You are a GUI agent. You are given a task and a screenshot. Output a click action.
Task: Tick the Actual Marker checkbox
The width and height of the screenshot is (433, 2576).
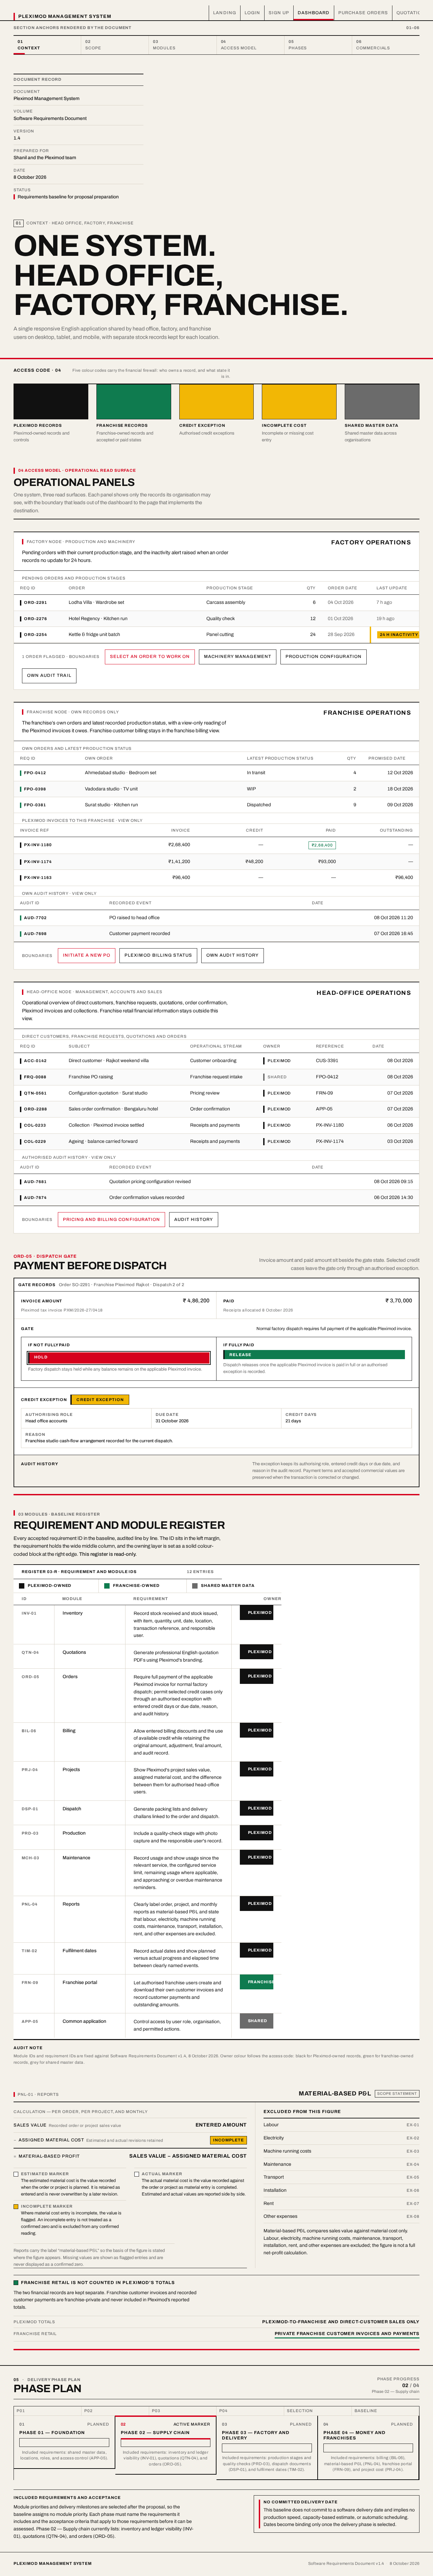137,2174
